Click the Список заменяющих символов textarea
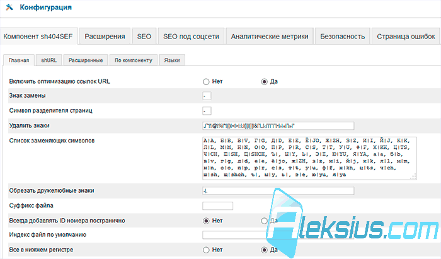441x259 pixels. pos(309,158)
